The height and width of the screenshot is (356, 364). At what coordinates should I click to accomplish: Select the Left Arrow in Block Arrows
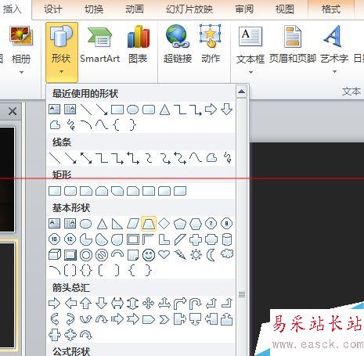(70, 304)
